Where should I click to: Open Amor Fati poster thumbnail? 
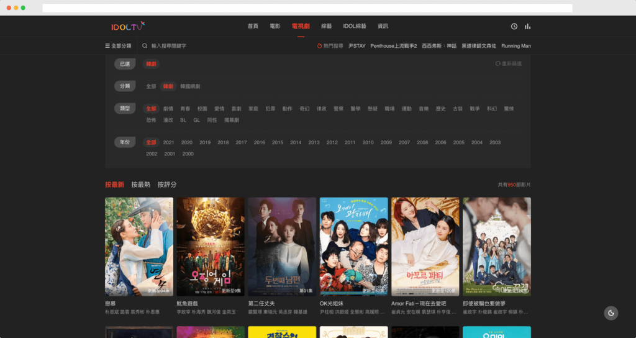click(x=425, y=247)
